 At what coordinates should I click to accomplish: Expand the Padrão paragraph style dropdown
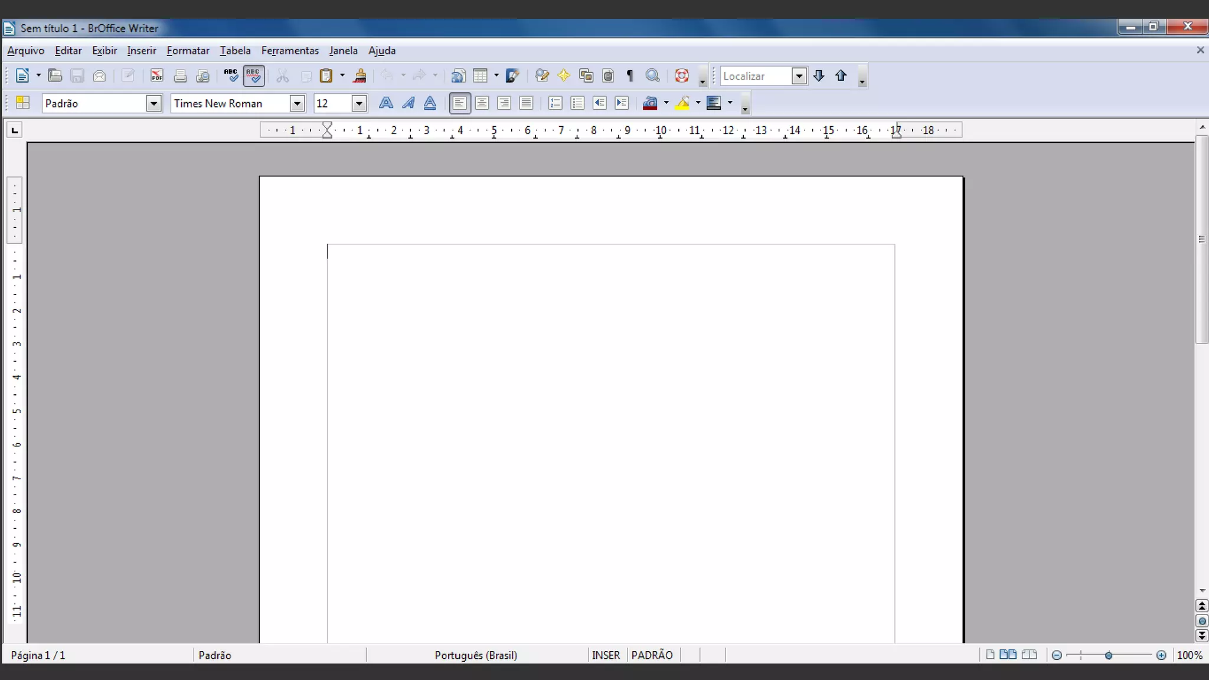(153, 103)
